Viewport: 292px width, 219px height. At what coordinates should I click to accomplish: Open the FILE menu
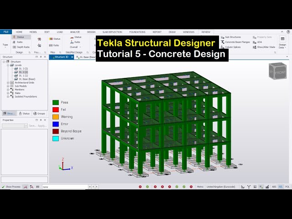point(6,32)
